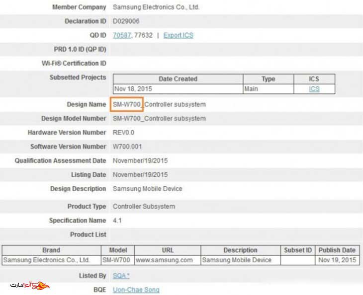Select the Main type cell
Screen dimensions: 363x295
pos(251,89)
